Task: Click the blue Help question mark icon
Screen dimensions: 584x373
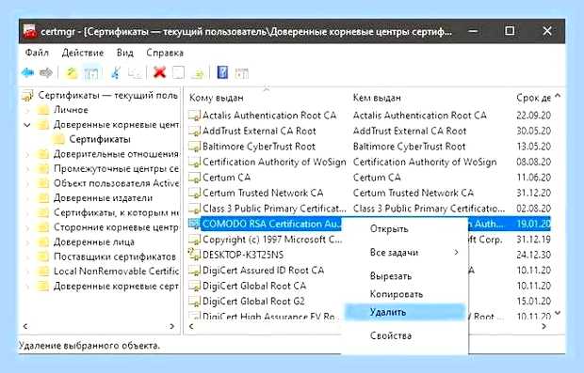Action: point(222,72)
